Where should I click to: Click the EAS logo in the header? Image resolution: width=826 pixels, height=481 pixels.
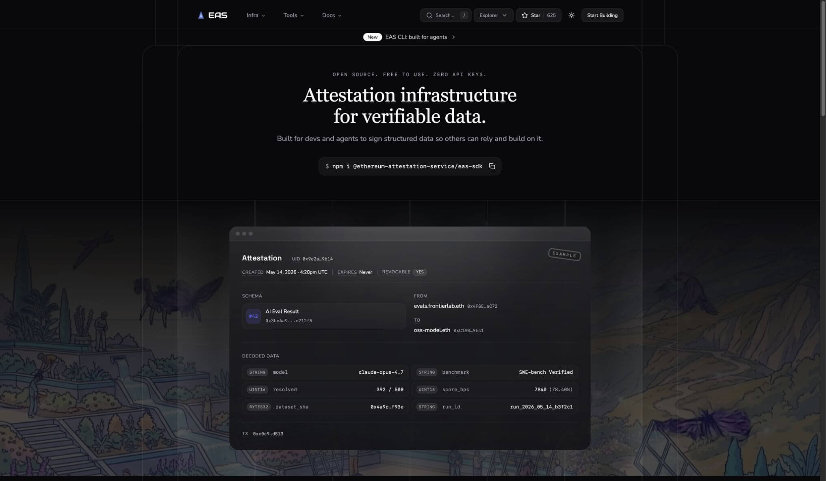click(212, 15)
